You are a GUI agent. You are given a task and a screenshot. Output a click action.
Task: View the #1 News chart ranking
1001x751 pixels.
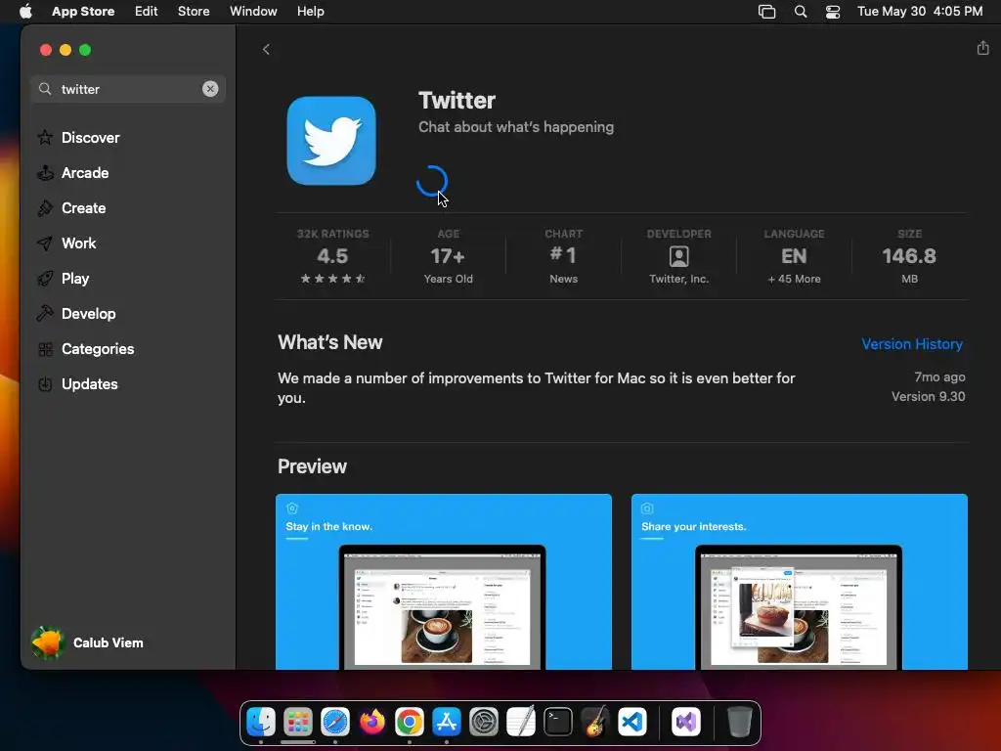(563, 256)
